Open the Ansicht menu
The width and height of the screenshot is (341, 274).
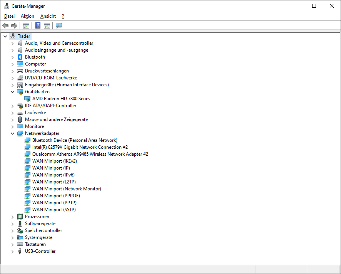[48, 16]
